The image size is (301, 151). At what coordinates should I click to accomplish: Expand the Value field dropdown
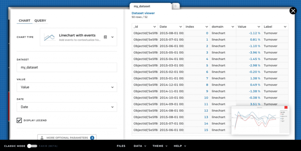point(112,87)
